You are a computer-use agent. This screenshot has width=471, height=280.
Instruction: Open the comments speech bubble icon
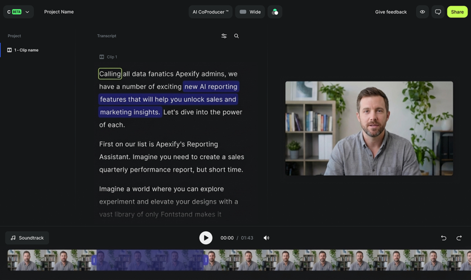438,12
